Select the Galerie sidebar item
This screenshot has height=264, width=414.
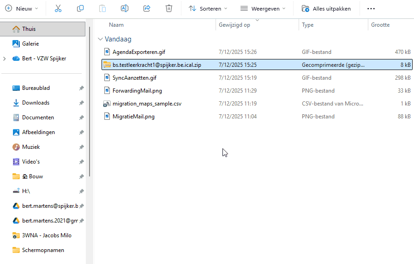click(x=30, y=44)
